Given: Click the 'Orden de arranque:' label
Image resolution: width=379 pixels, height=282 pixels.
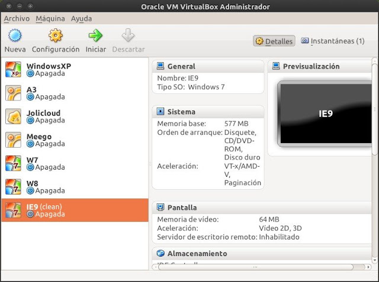Looking at the screenshot, I should click(189, 132).
